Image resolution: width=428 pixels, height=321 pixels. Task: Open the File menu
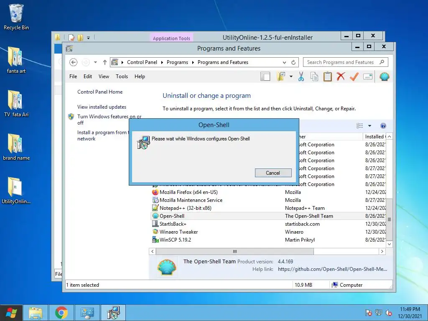[73, 76]
